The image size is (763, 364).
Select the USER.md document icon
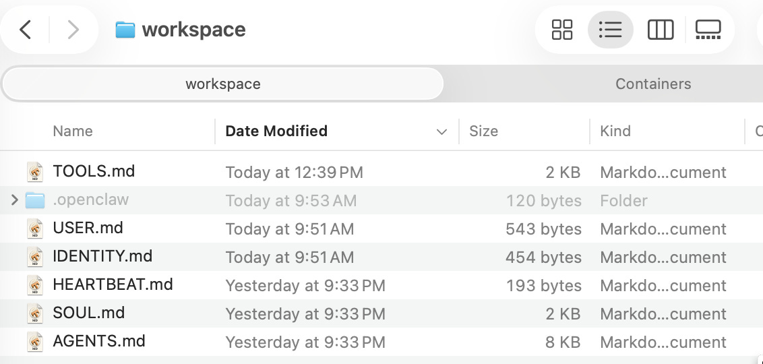(x=35, y=229)
